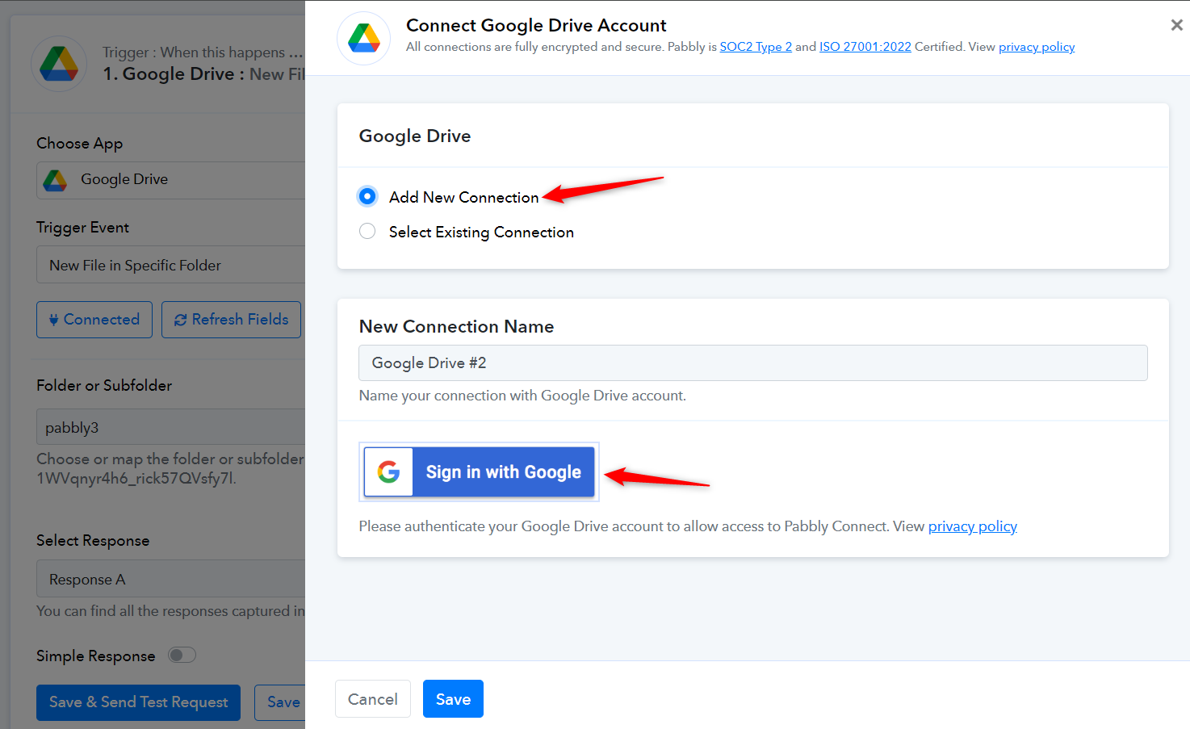Open the Trigger Event dropdown
1190x729 pixels.
coord(171,265)
